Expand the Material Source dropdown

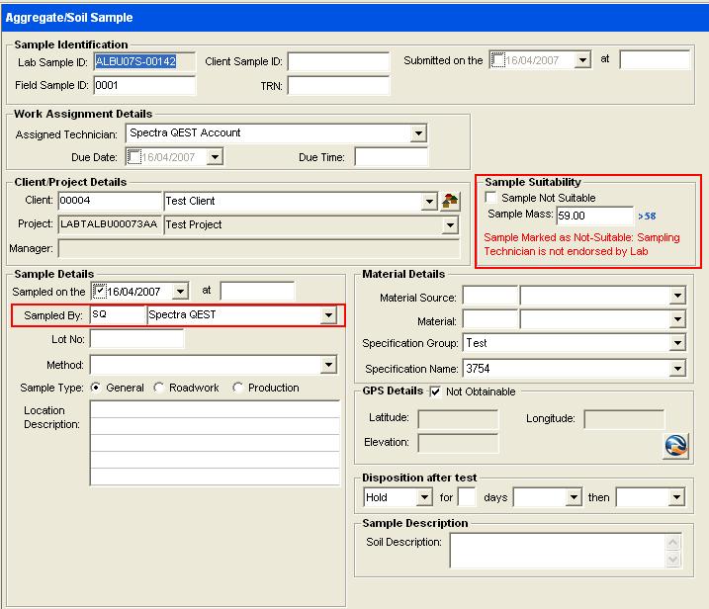[x=677, y=296]
